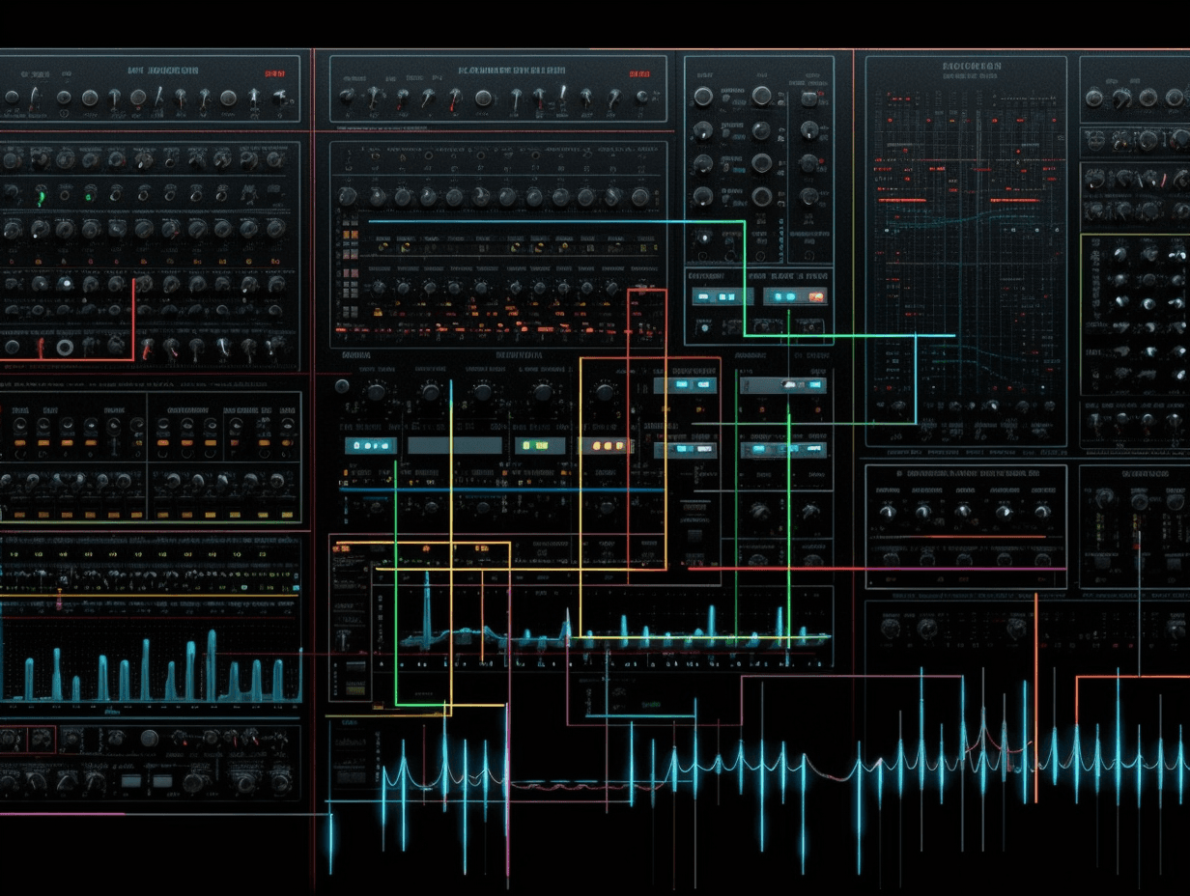Click the small round button left of the center knob row
The height and width of the screenshot is (896, 1190).
[x=341, y=386]
